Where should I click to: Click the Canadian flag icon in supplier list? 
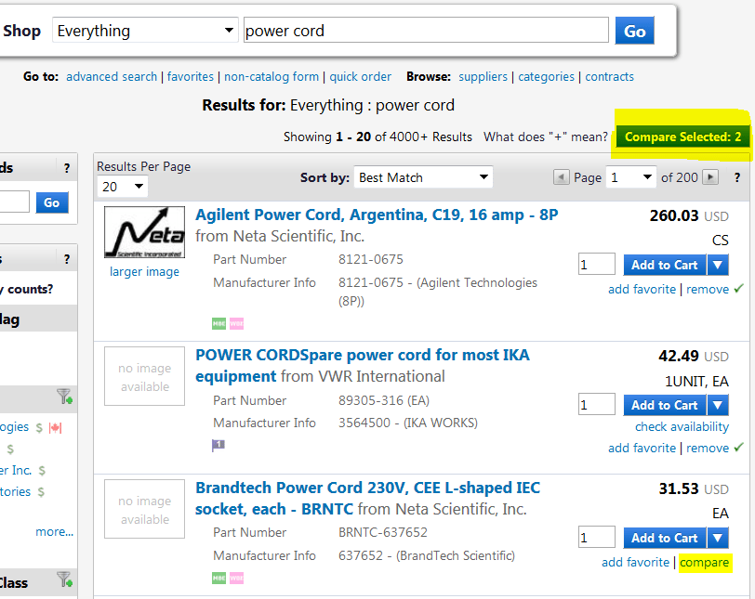56,428
